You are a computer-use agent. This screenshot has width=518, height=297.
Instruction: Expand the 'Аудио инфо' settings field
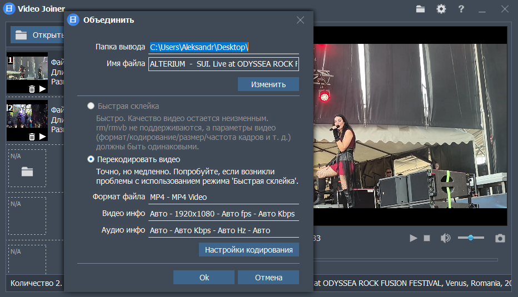tap(223, 230)
